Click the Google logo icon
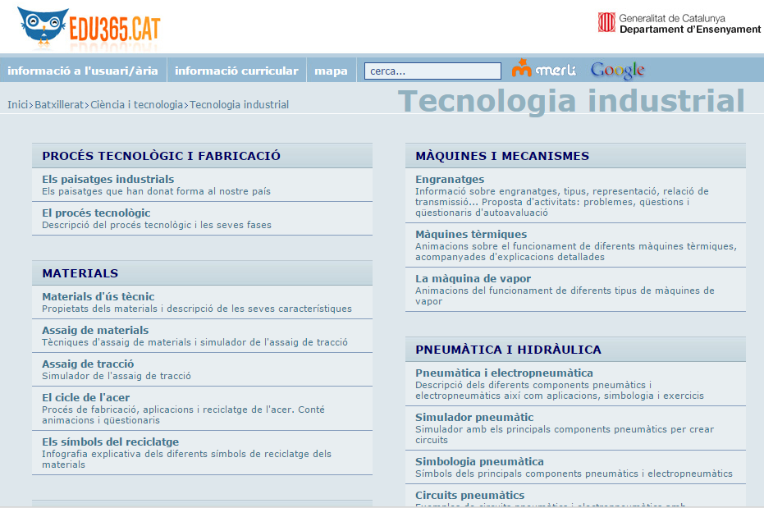Image resolution: width=764 pixels, height=508 pixels. (617, 71)
